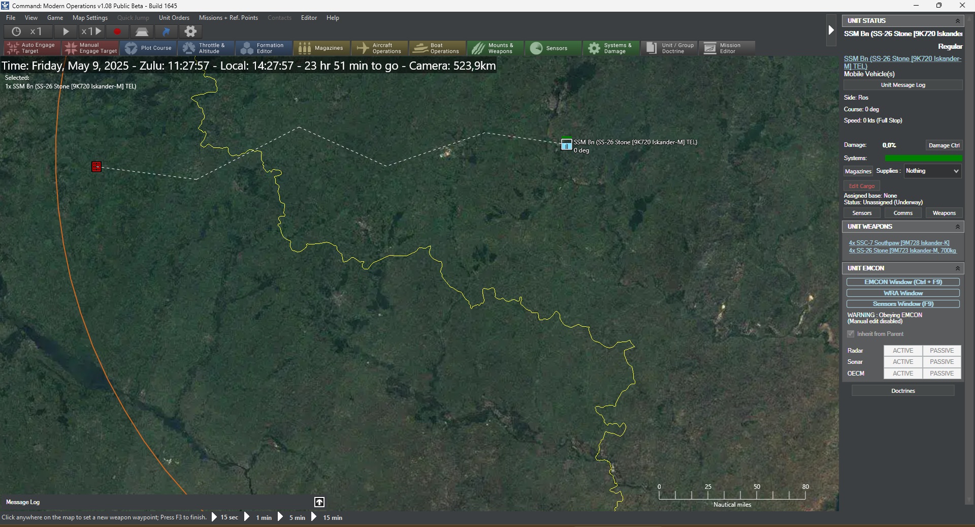This screenshot has width=975, height=527.
Task: Click 4x SS-26 Stone 9M723 weapon link
Action: click(902, 251)
